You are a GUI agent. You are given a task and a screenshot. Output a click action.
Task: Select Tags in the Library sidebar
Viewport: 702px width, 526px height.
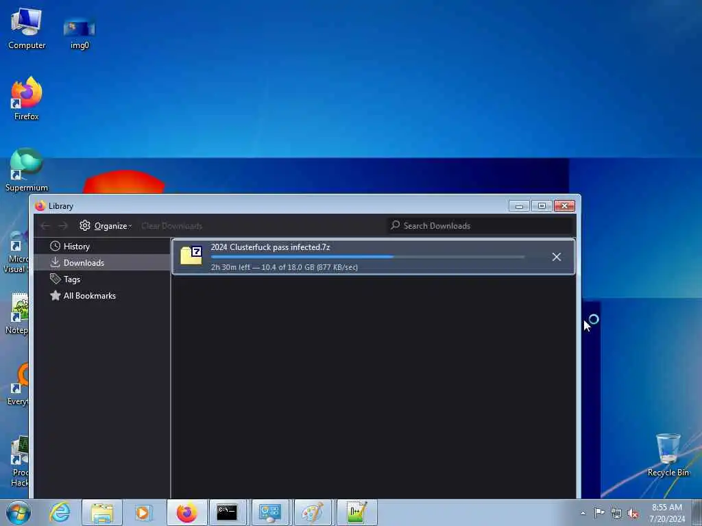coord(103,279)
